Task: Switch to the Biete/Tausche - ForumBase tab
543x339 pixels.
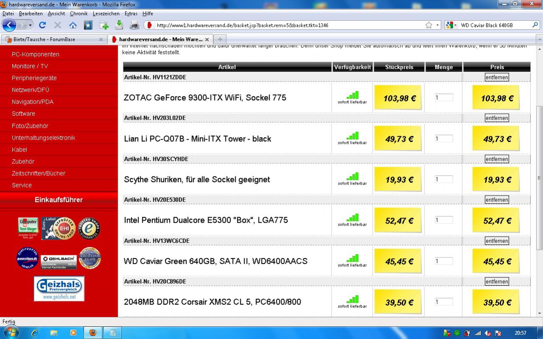Action: pos(54,39)
